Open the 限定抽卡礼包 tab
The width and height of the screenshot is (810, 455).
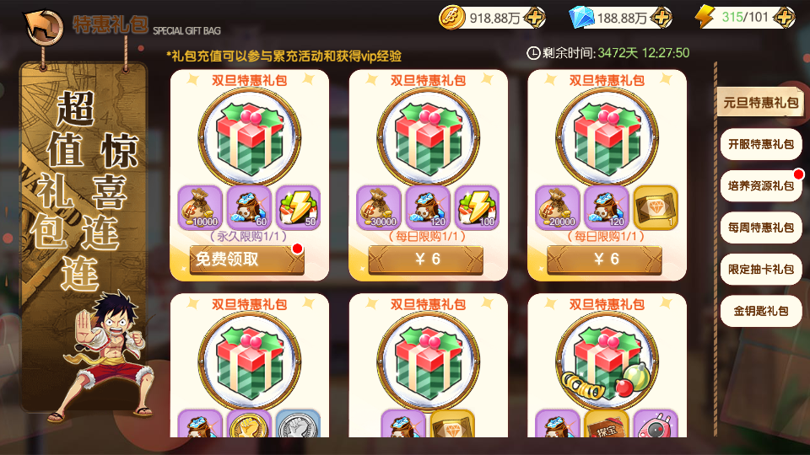761,270
